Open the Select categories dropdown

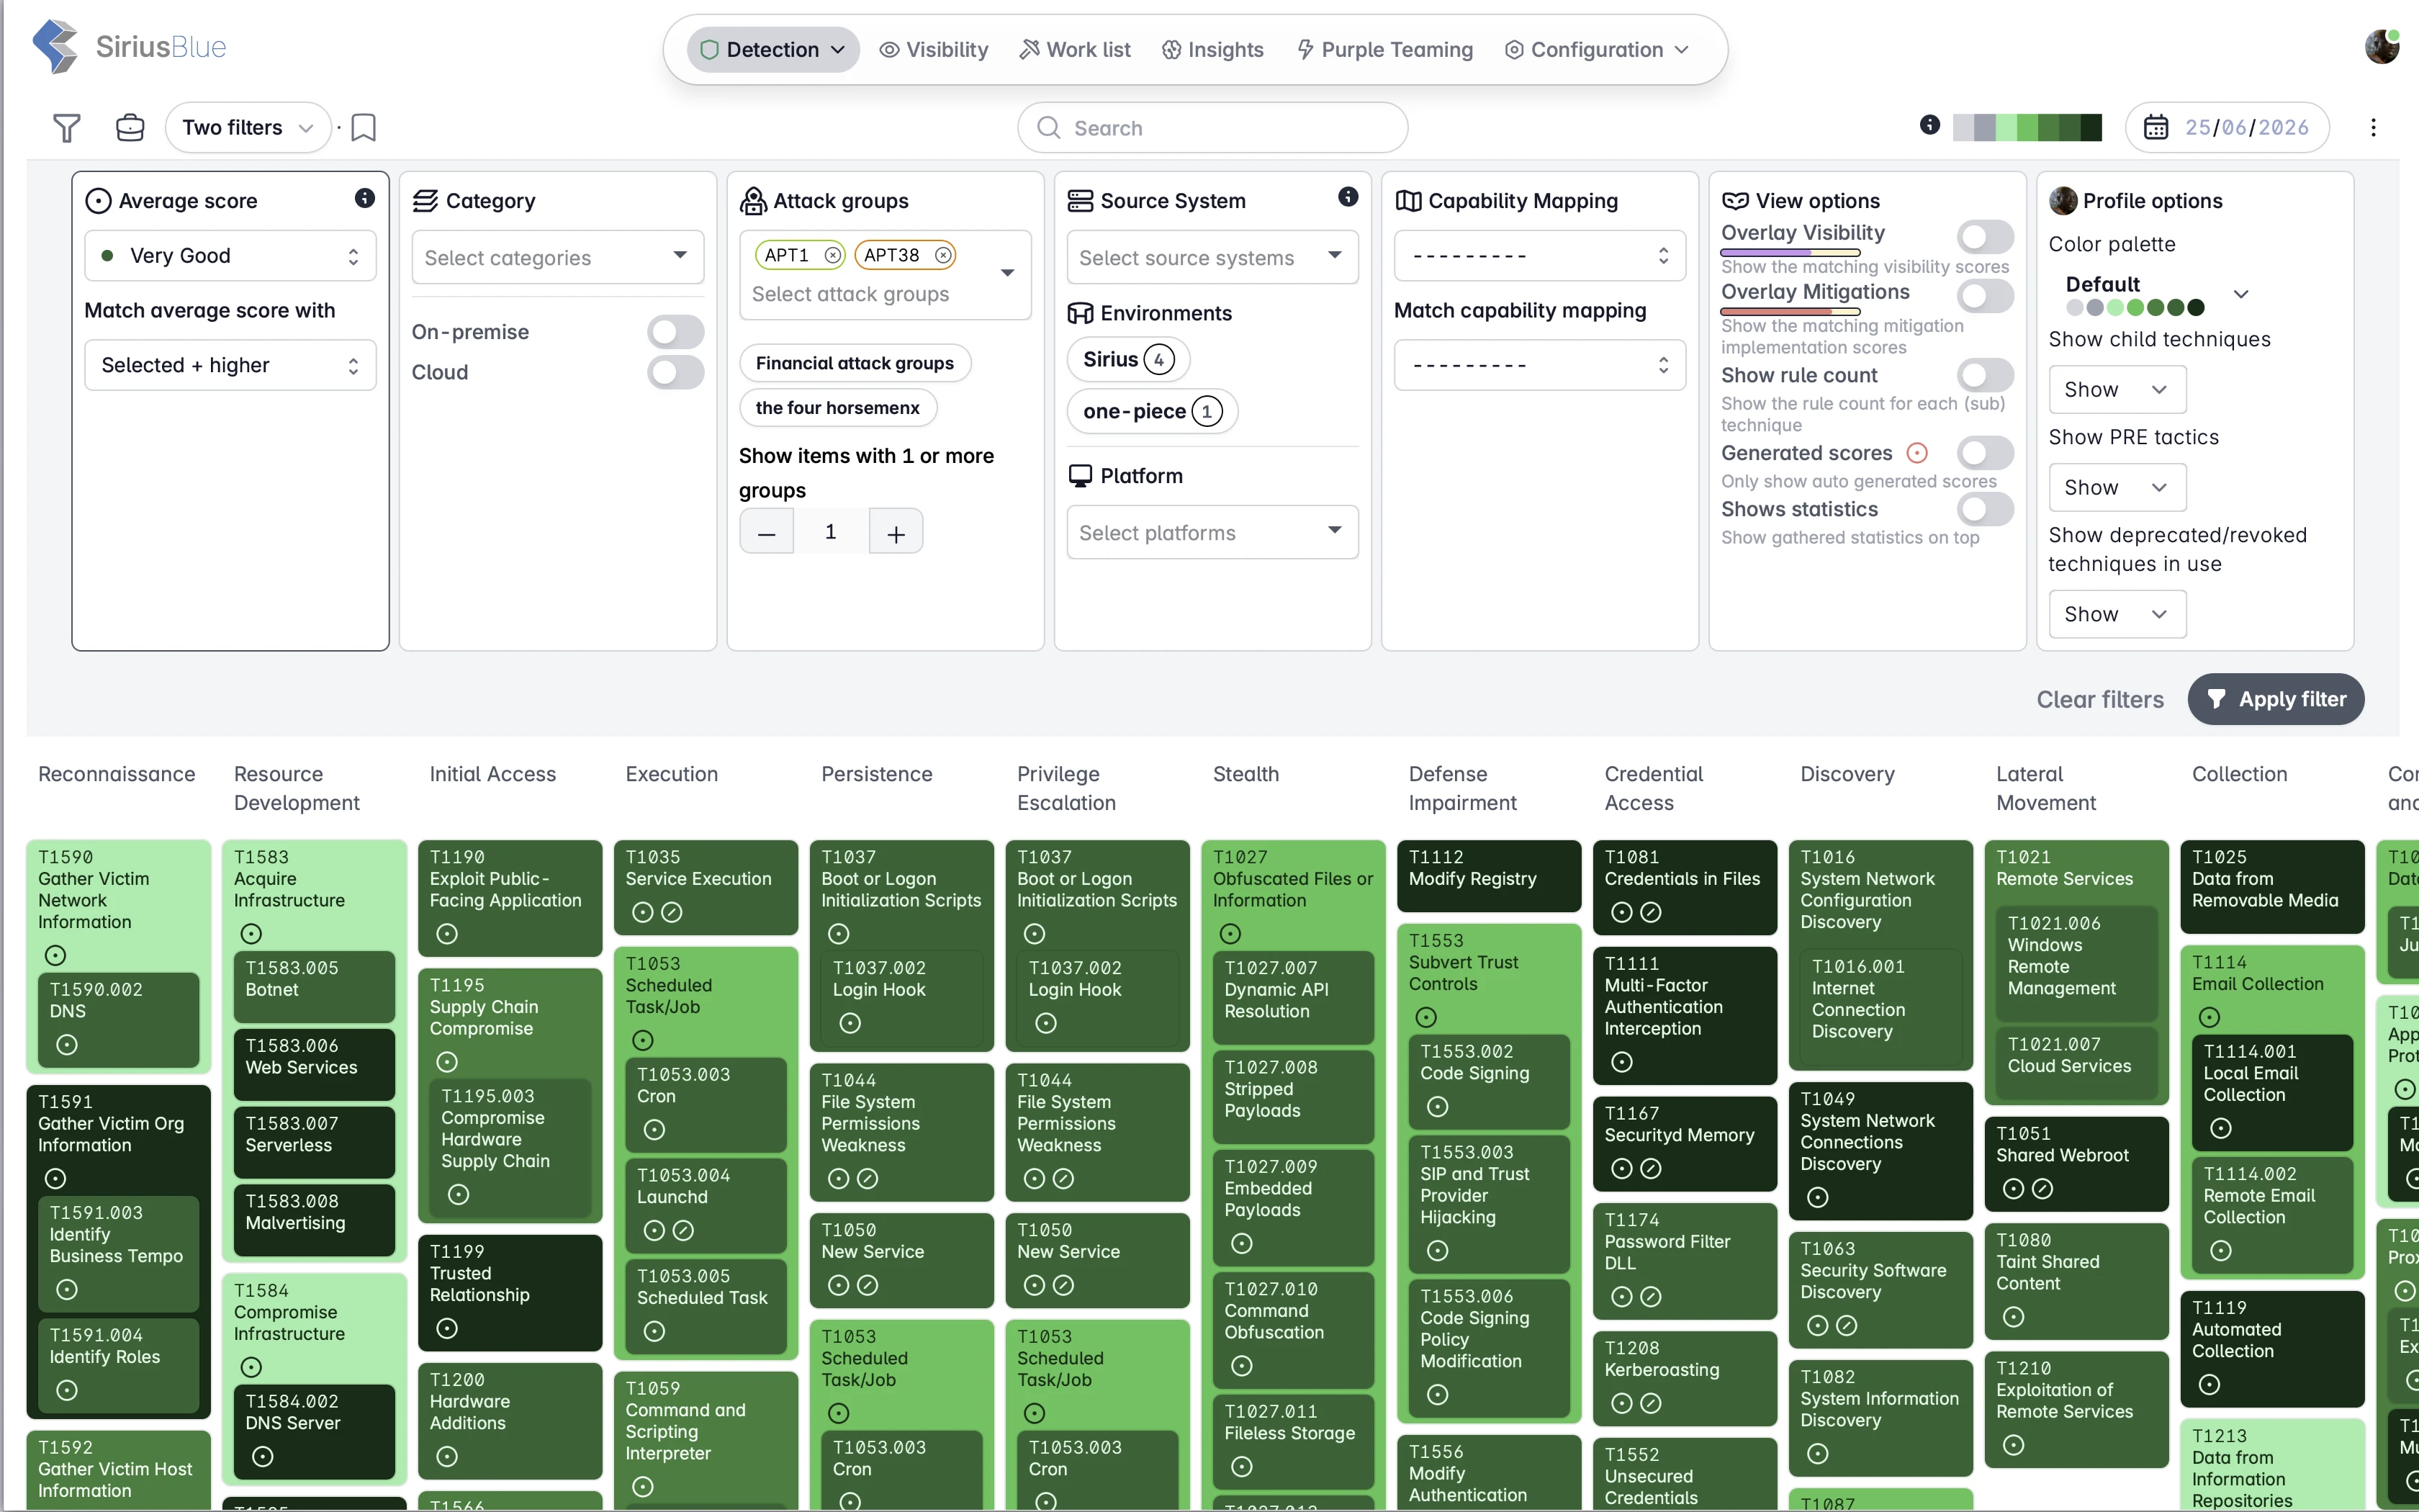point(558,258)
